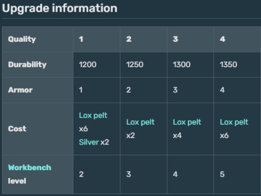Click the Upgrade information heading
Image resolution: width=261 pixels, height=196 pixels.
click(60, 8)
